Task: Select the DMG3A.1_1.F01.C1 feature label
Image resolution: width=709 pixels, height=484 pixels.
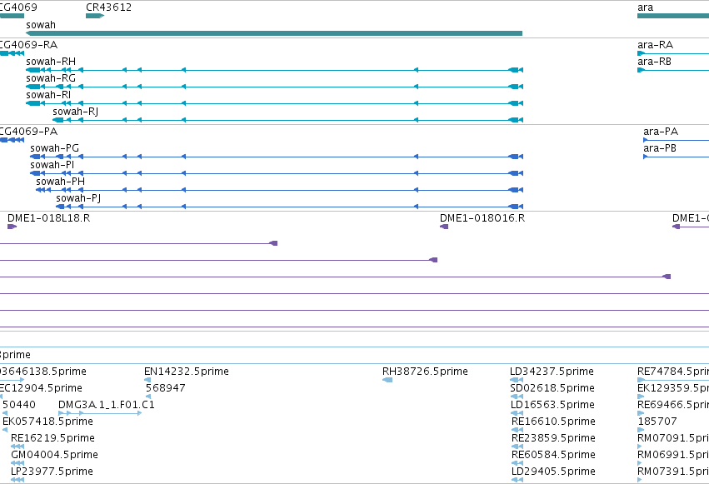Action: coord(107,405)
